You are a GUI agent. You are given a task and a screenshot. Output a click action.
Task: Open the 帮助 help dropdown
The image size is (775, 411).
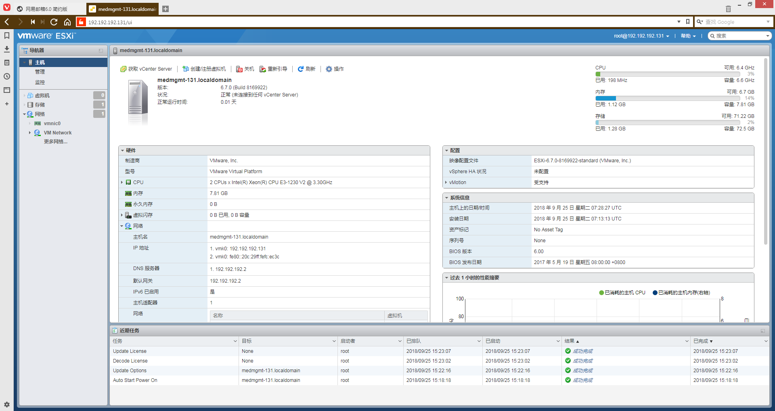tap(688, 36)
